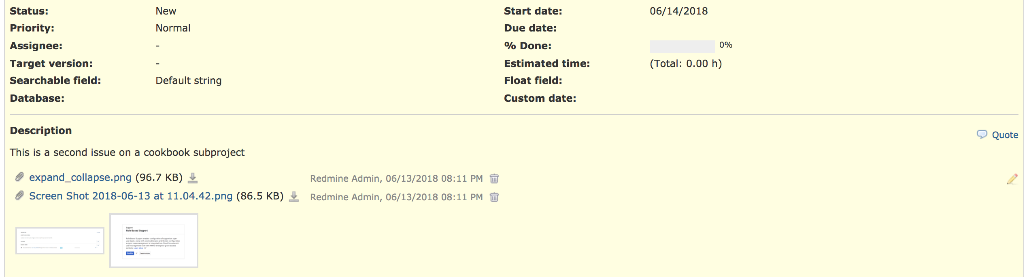Download the Screen Shot attachment via icon

click(294, 197)
